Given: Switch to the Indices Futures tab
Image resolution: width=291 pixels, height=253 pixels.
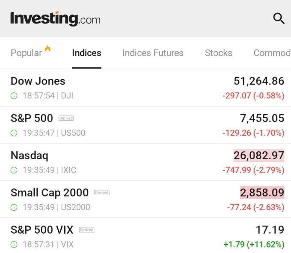Looking at the screenshot, I should [153, 53].
